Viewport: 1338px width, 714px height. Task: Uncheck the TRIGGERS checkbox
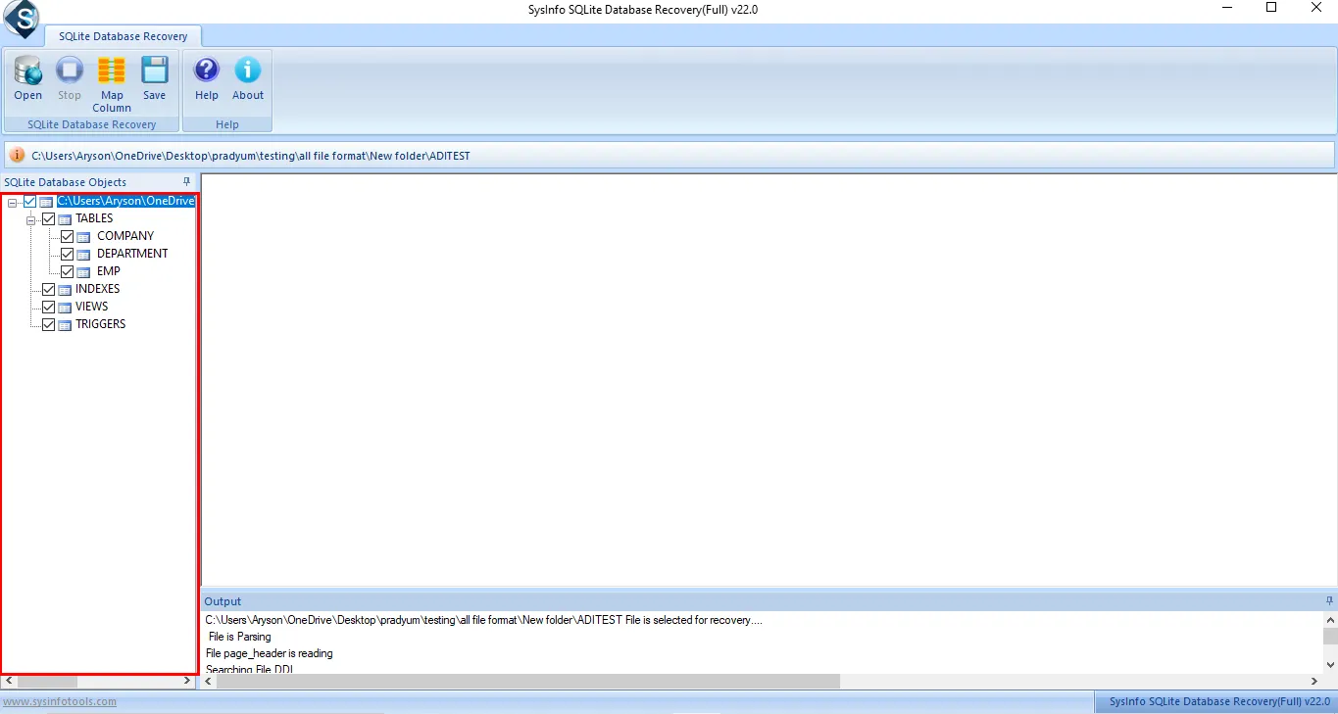pyautogui.click(x=48, y=325)
